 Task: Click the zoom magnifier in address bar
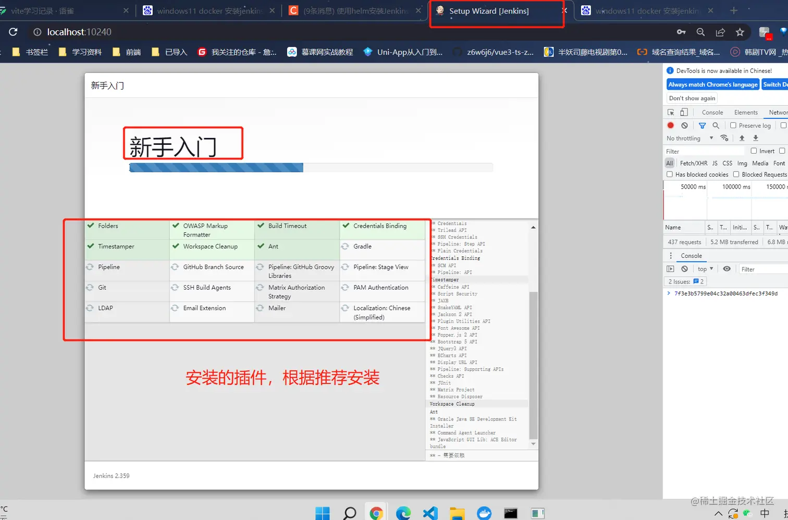701,32
